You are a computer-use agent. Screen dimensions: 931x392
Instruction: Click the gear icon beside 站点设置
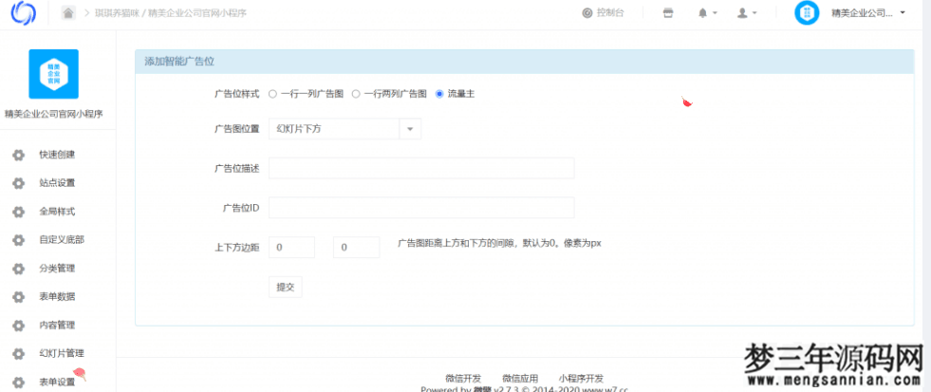[18, 183]
